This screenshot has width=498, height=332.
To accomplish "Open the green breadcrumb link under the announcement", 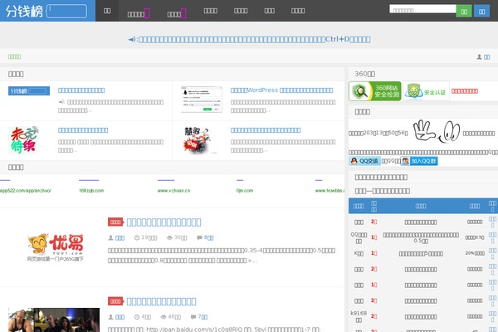I will pos(14,56).
